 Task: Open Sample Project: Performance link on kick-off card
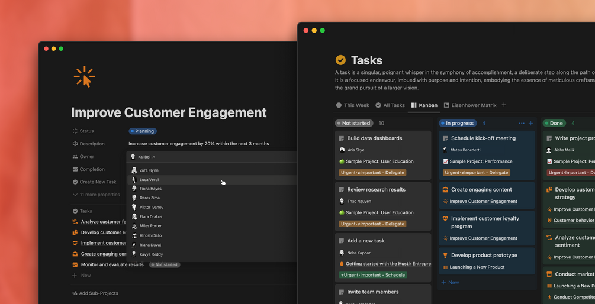coord(477,161)
